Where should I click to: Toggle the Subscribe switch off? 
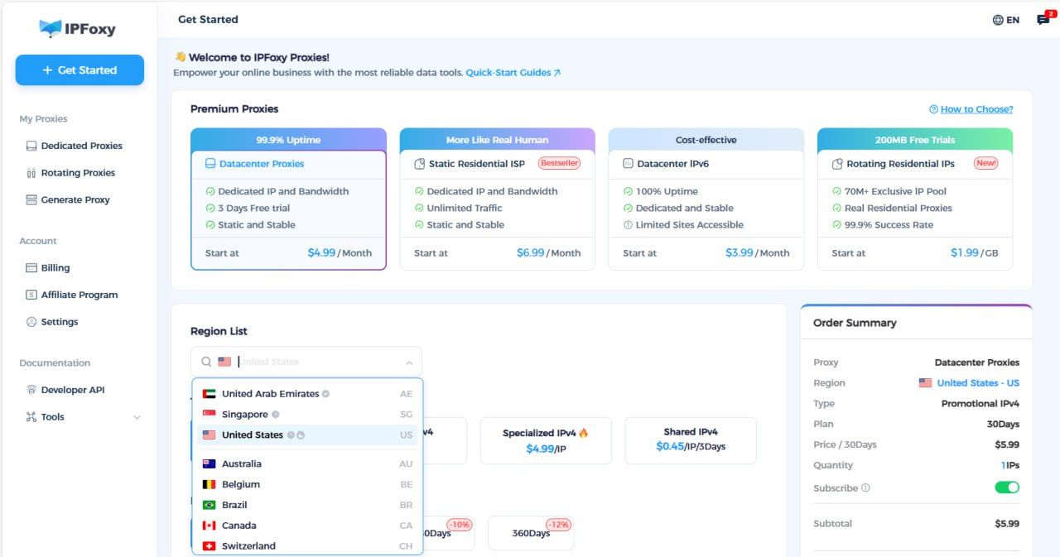point(1006,487)
